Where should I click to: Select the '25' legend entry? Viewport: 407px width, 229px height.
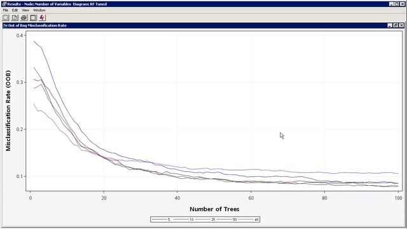(205, 219)
